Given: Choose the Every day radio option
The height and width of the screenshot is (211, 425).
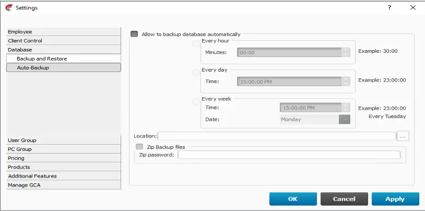Looking at the screenshot, I should [196, 73].
